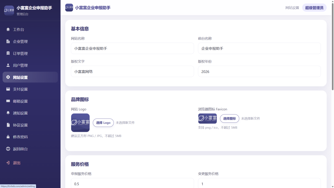Click the card icon beside 支付设置
Viewport: 334px width, 188px height.
pyautogui.click(x=8, y=89)
